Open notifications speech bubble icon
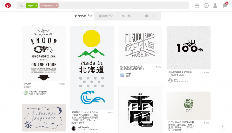This screenshot has height=133, width=232. [x=225, y=6]
